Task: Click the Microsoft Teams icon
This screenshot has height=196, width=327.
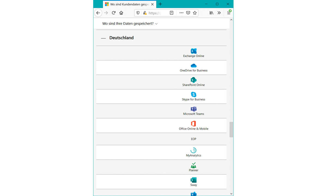Action: (193, 109)
